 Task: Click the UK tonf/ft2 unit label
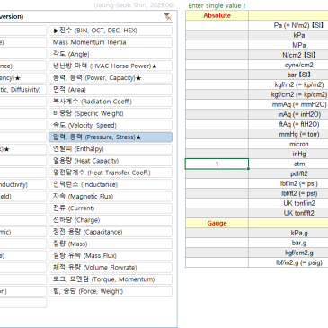(299, 213)
